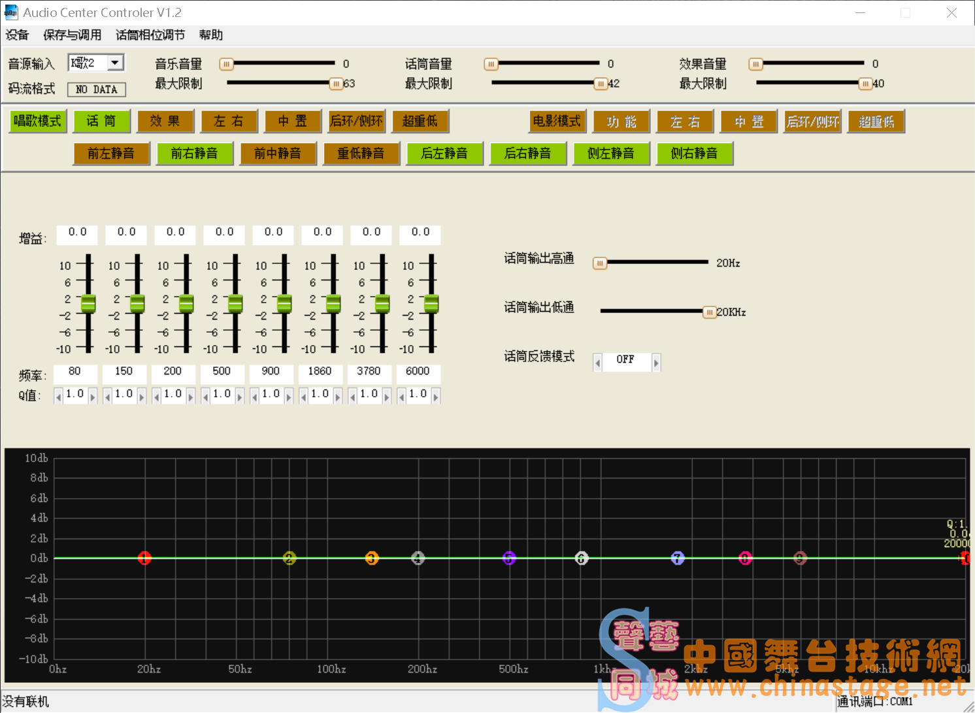Increase the first band Q value
Screen dimensions: 975x713
click(x=93, y=395)
